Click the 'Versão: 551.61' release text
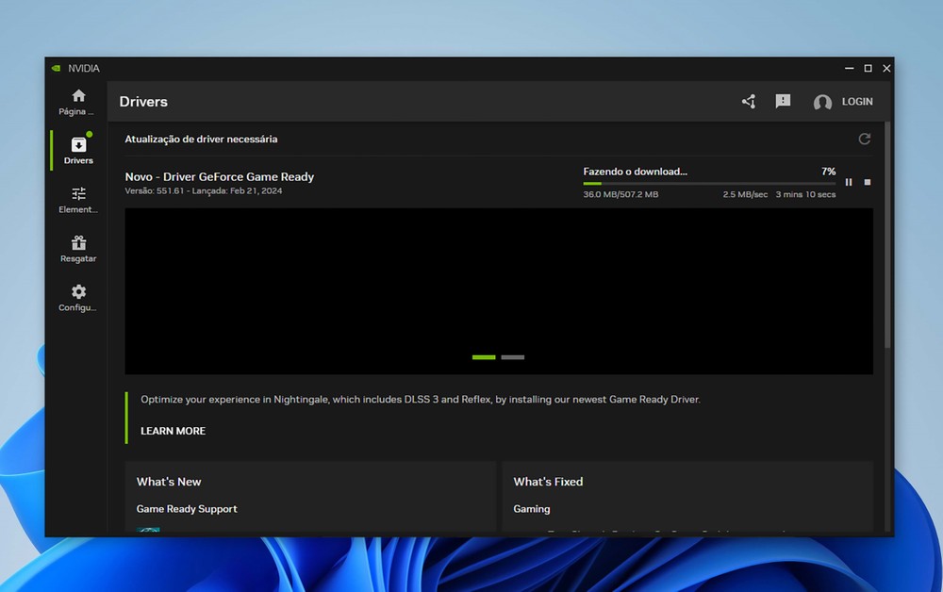943x592 pixels. click(x=204, y=190)
